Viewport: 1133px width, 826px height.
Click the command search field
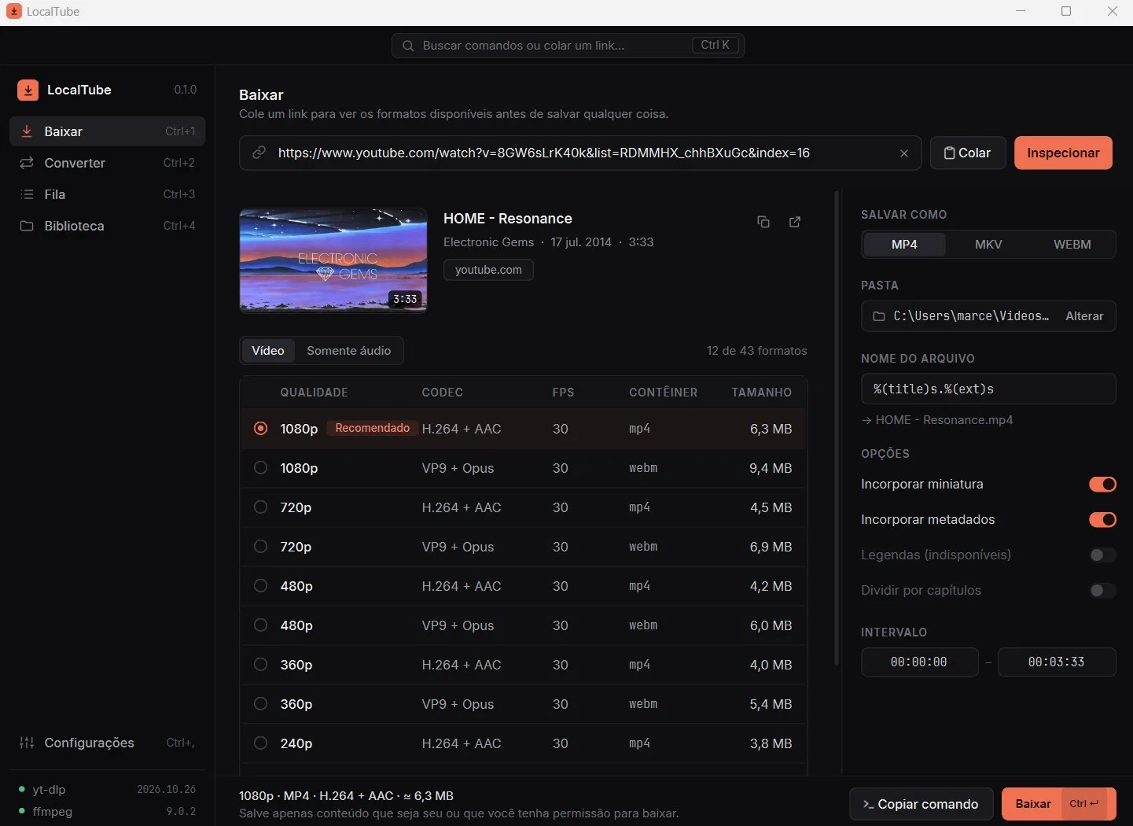tap(568, 46)
